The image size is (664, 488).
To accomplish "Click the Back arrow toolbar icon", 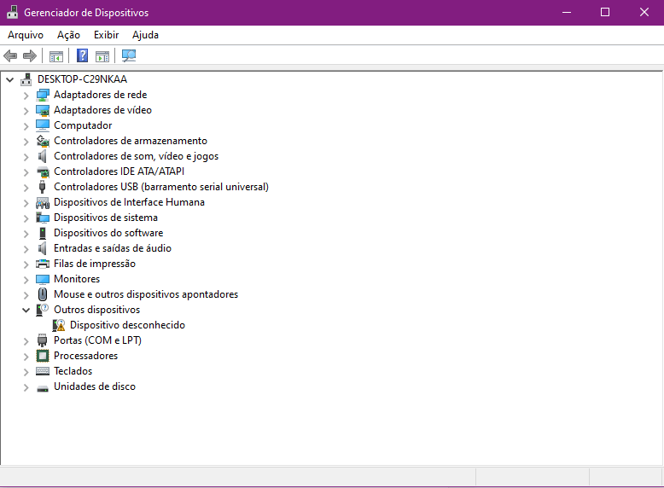I will click(10, 55).
